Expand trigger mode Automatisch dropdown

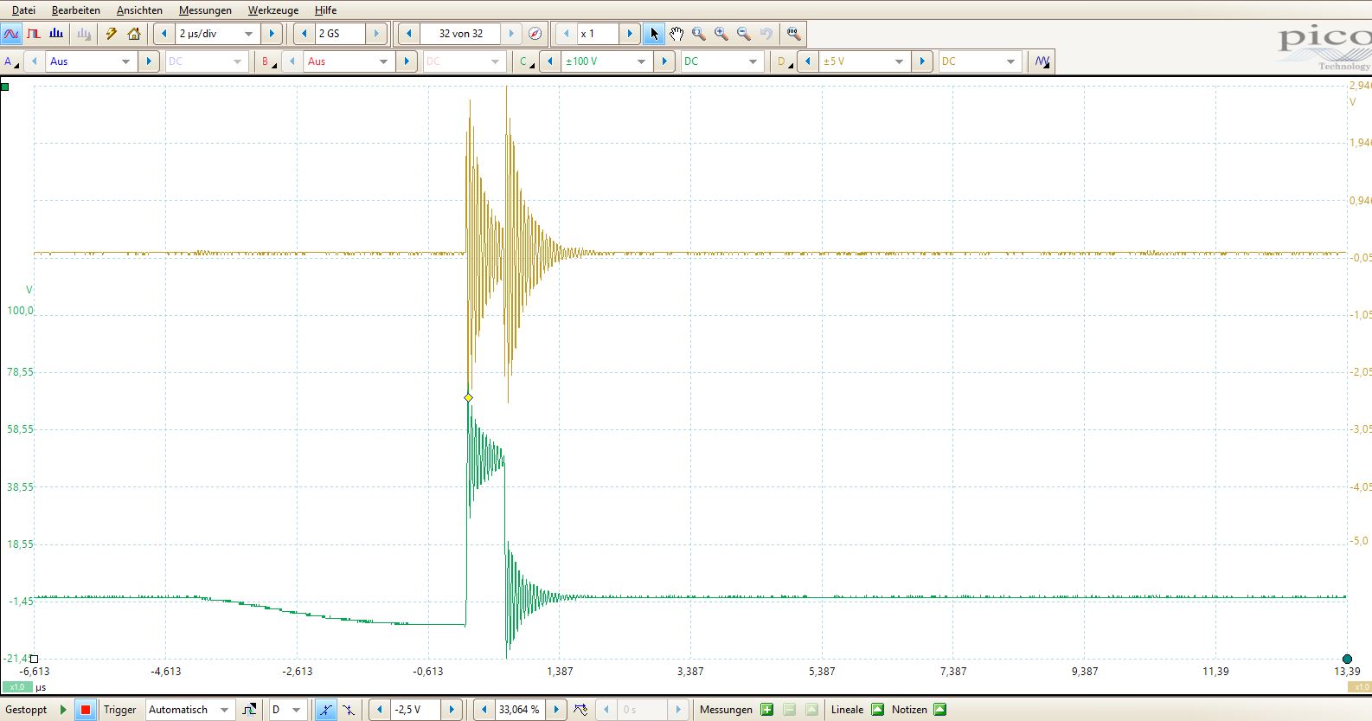(224, 710)
